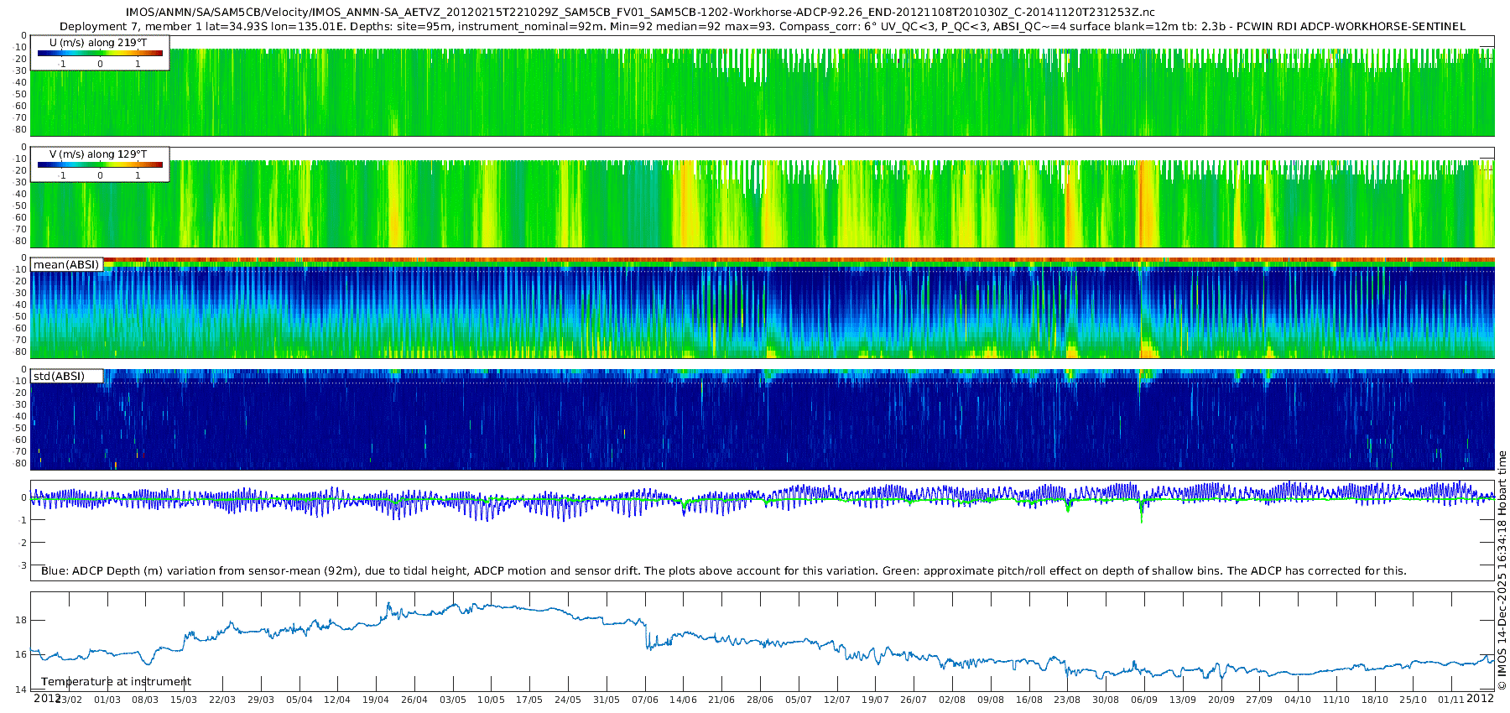
Task: Select the 07/06 date tick on time axis
Action: click(x=644, y=700)
